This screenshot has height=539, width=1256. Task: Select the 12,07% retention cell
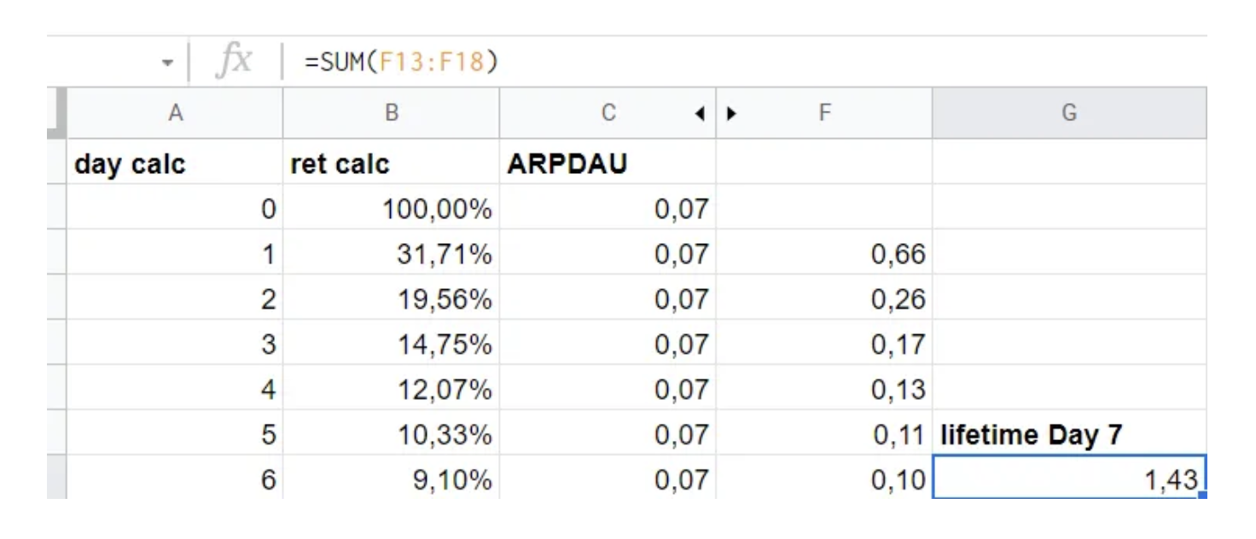point(391,389)
